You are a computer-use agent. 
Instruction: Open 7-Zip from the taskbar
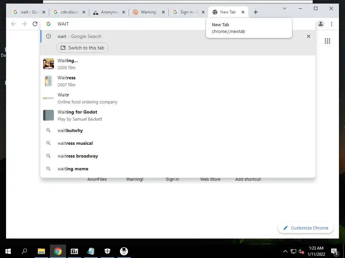coord(74,251)
